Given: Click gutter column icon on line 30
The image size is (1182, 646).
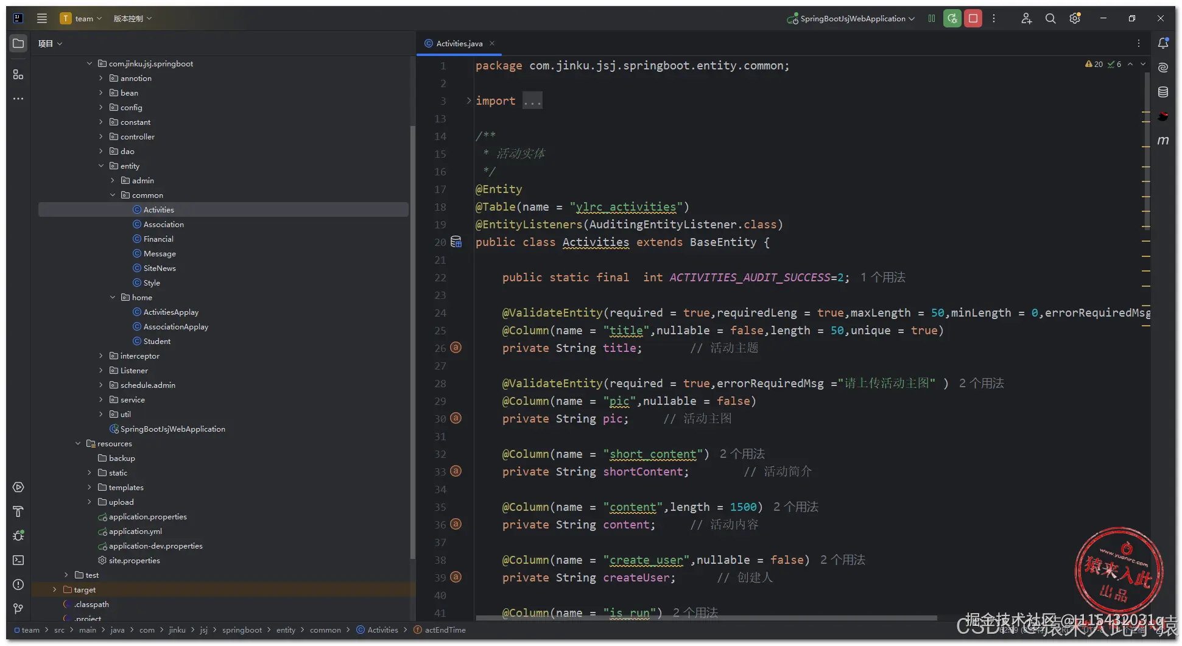Looking at the screenshot, I should (456, 418).
